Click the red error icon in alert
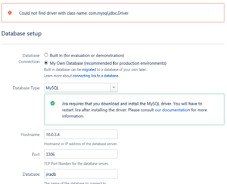Screen dimensions: 227x184 (x=10, y=13)
